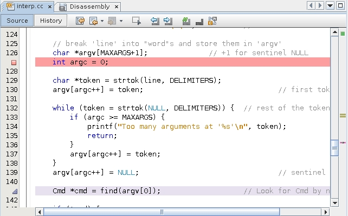Click the 'if (argc >= MAXARGS)' condition
Screen dimensions: 348x216
(x=117, y=117)
